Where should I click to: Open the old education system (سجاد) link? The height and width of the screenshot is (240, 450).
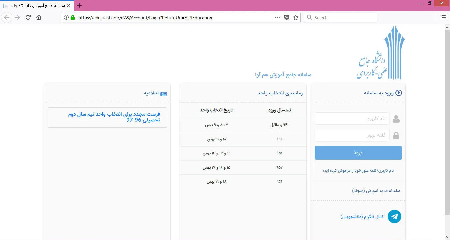[376, 191]
